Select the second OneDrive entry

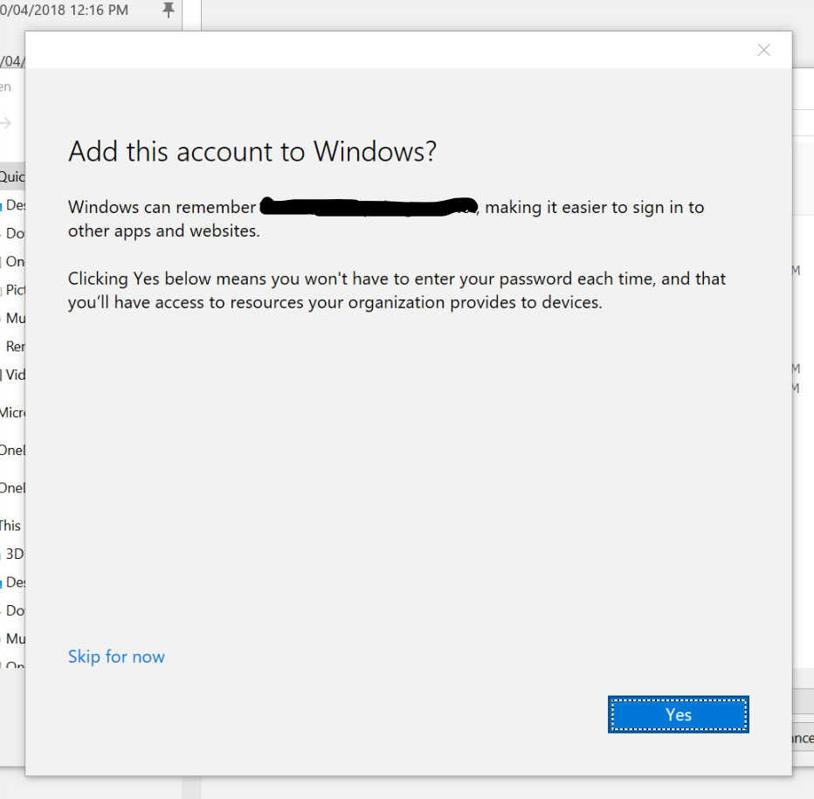12,488
